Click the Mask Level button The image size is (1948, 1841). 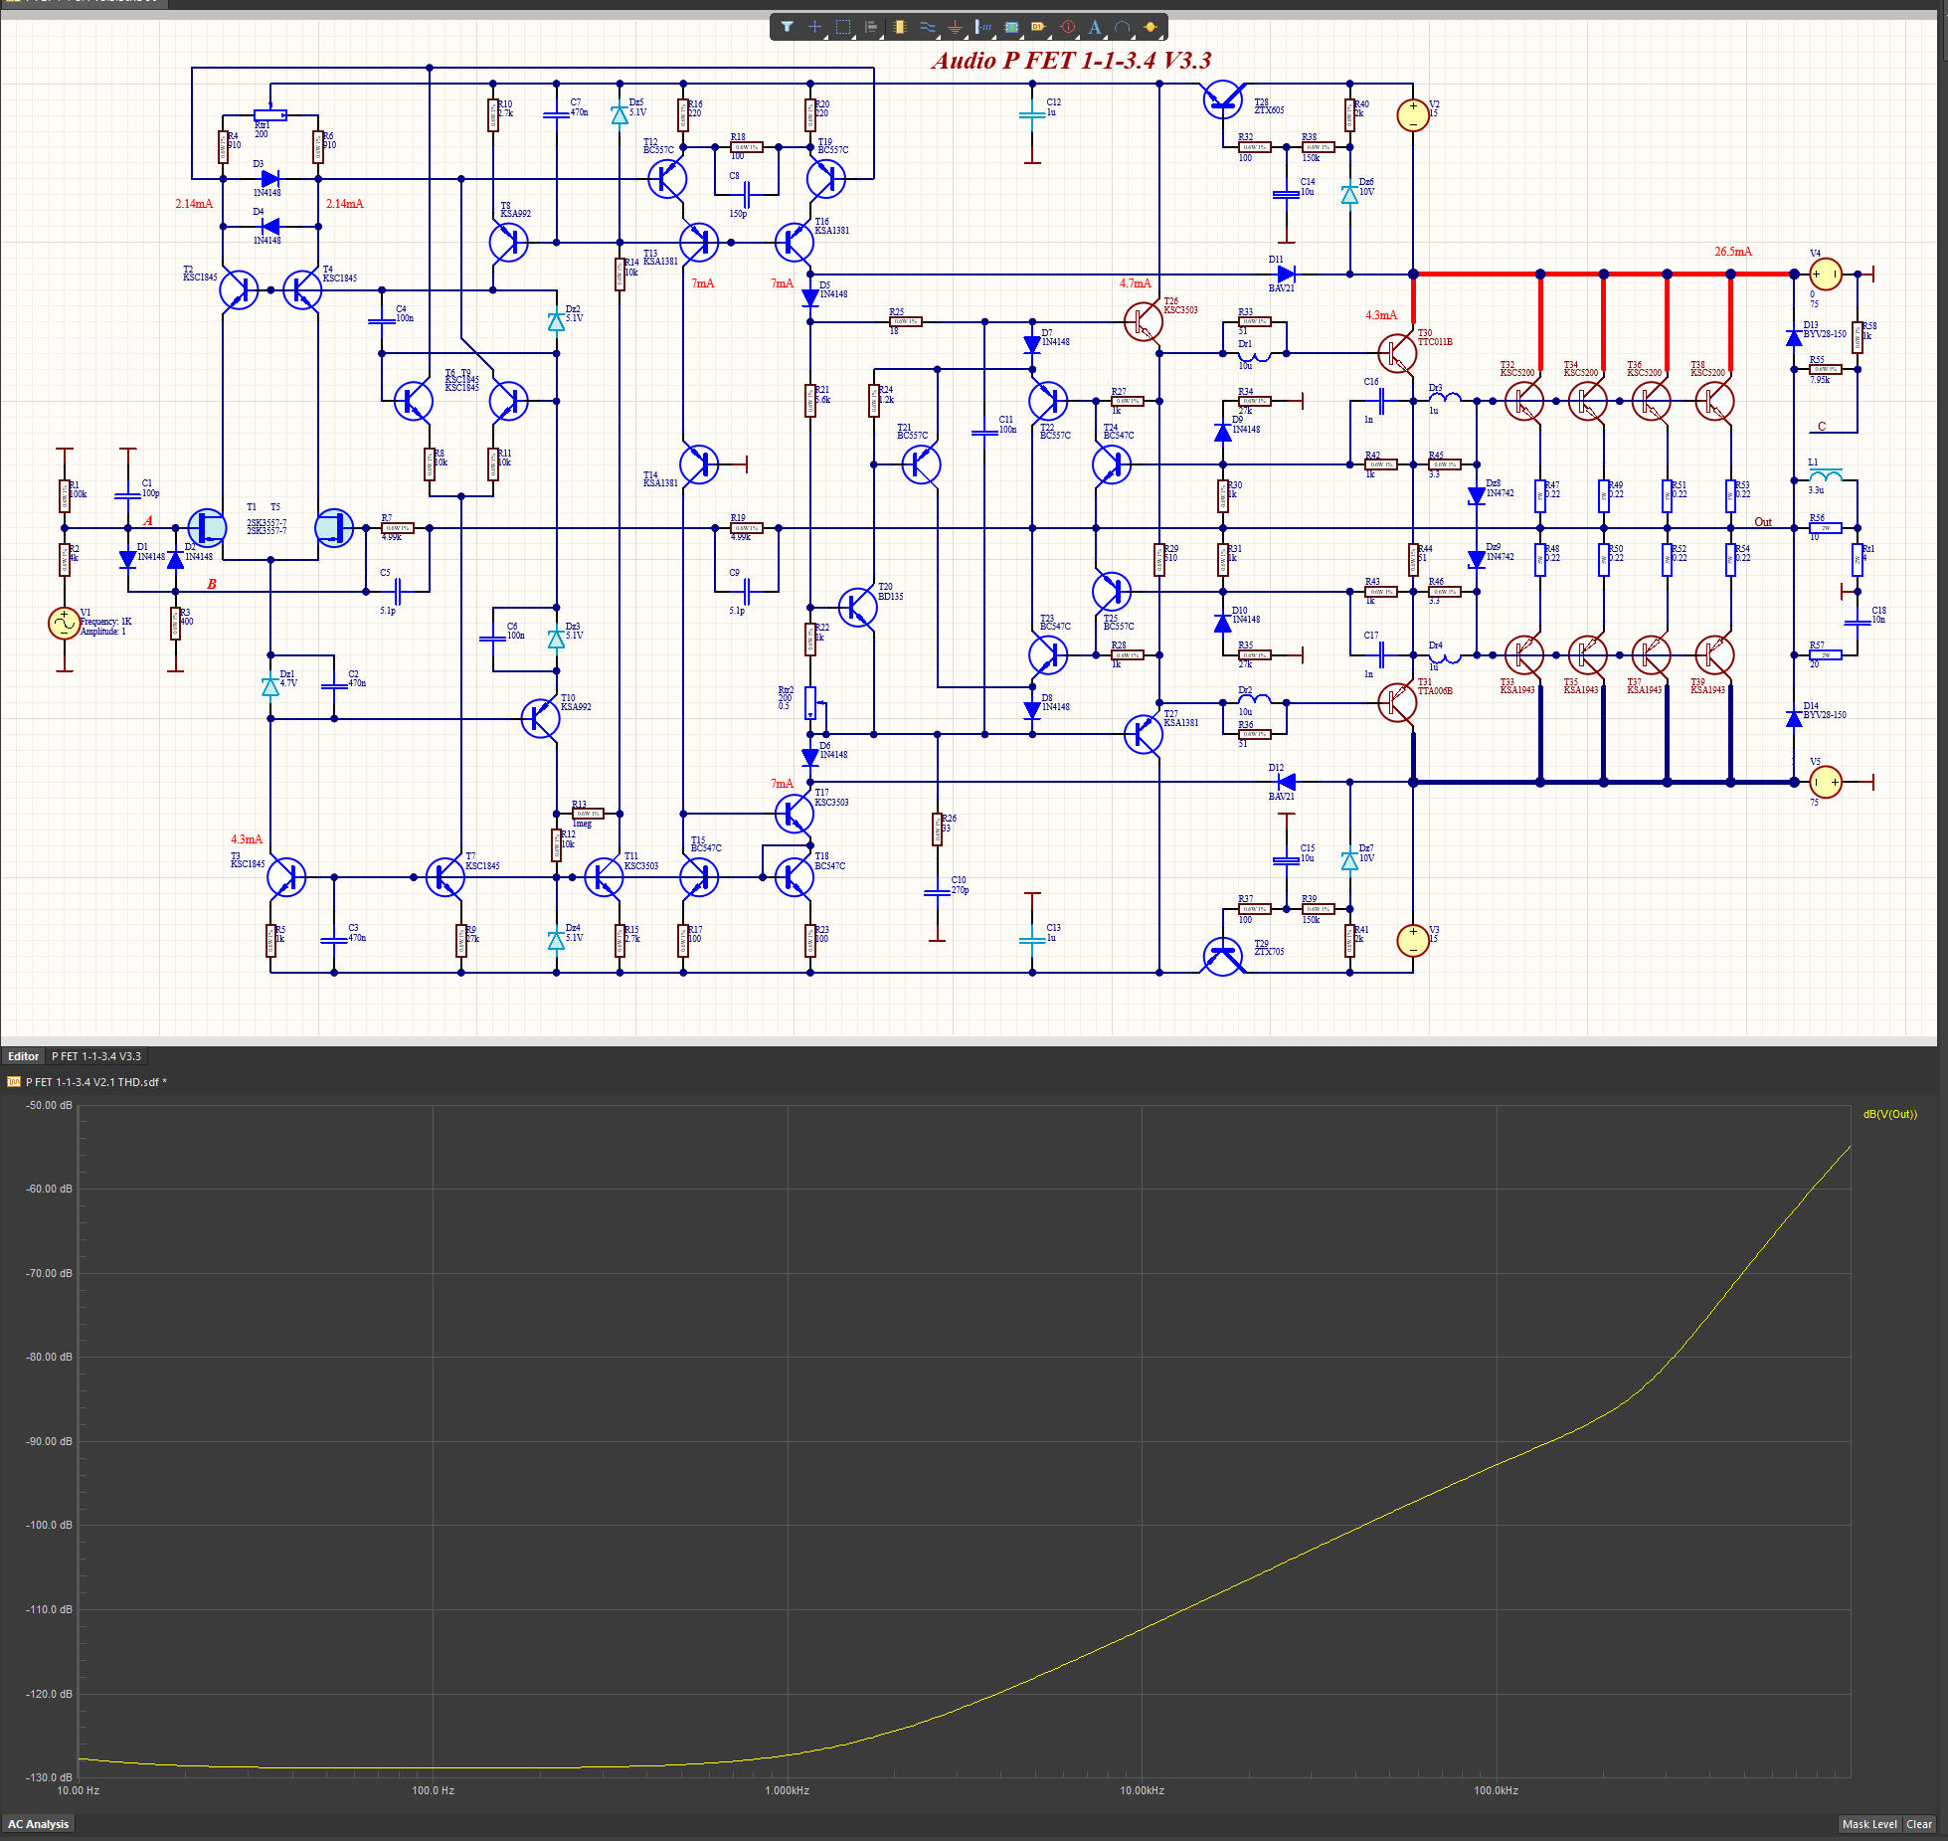(1869, 1824)
